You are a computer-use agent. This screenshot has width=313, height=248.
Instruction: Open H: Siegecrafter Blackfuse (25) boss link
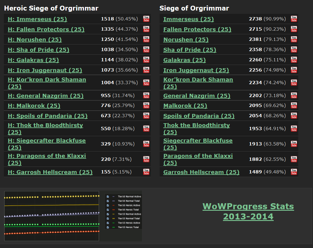[47, 144]
